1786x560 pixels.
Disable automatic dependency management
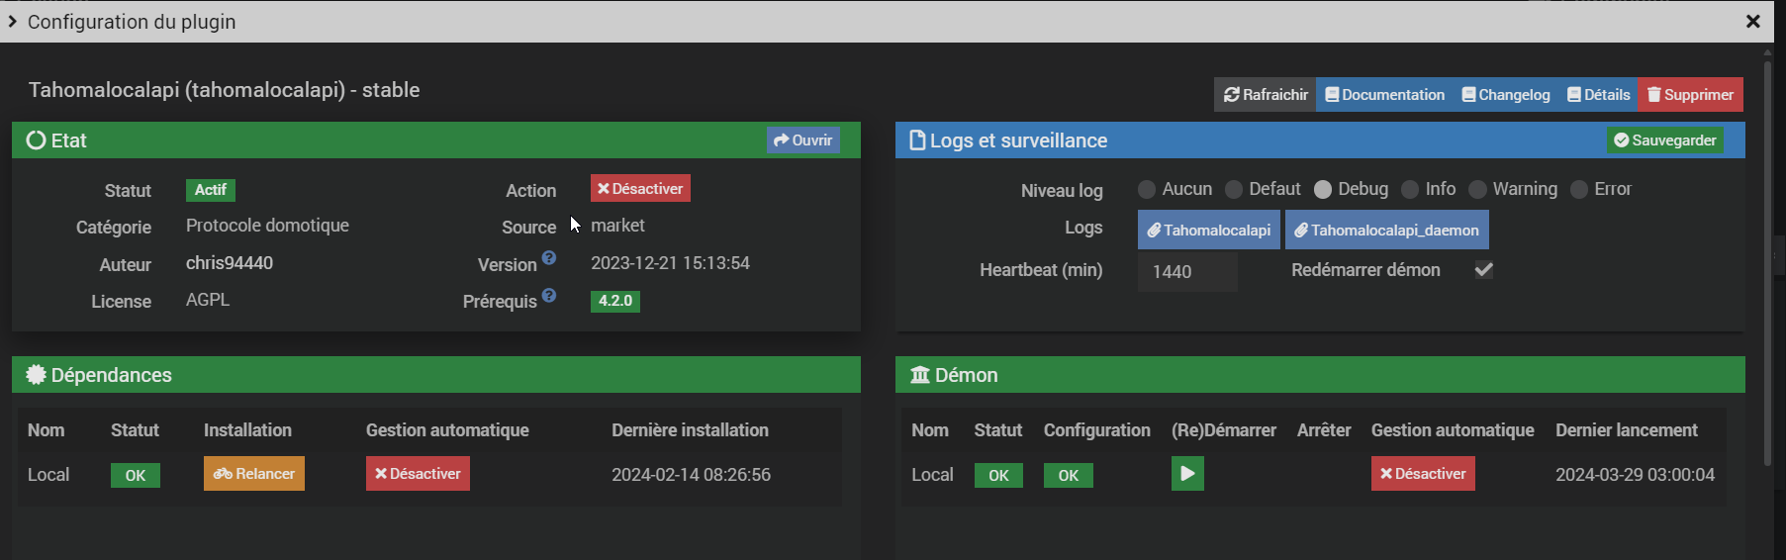click(x=418, y=474)
